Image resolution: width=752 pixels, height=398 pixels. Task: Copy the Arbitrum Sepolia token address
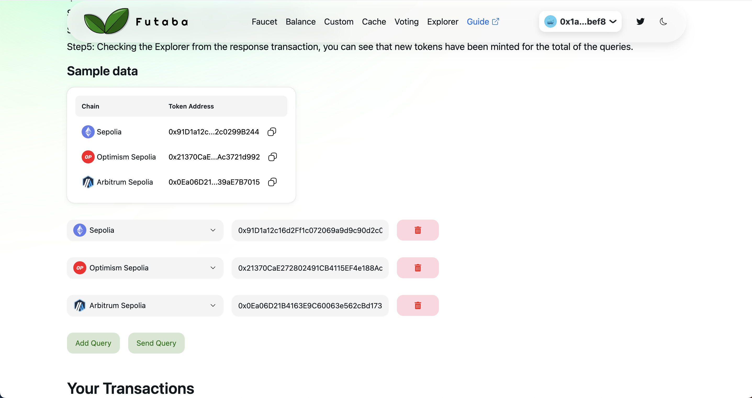pos(272,182)
